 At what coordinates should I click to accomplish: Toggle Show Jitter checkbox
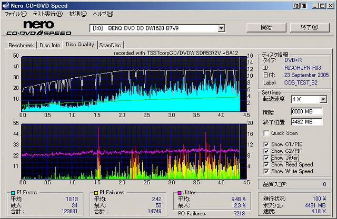(x=266, y=158)
